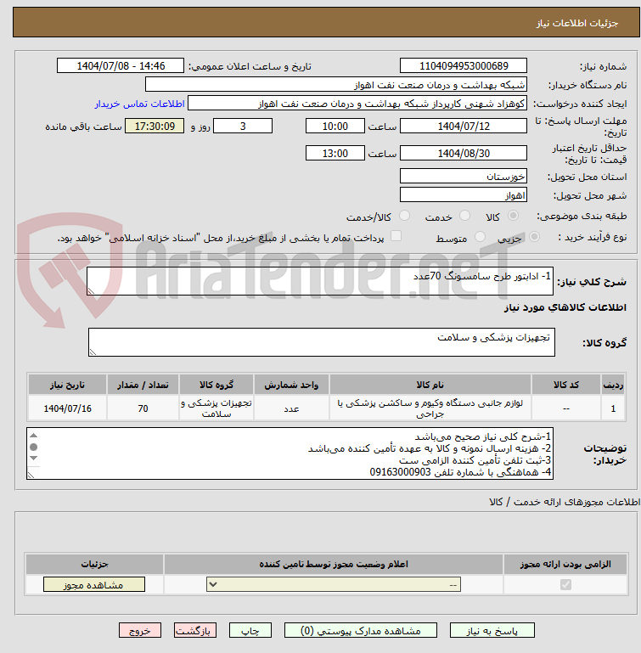Select the متوسط purchase type radio
The image size is (641, 653).
[480, 237]
